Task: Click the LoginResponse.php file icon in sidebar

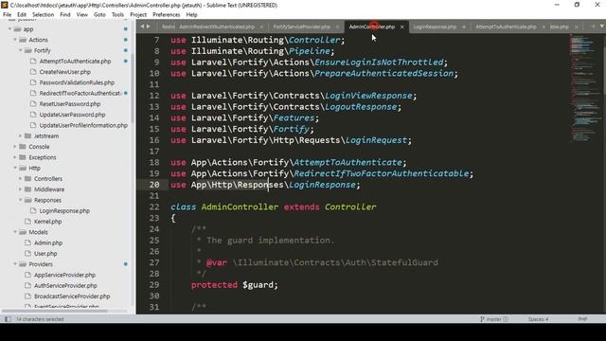Action: click(33, 210)
